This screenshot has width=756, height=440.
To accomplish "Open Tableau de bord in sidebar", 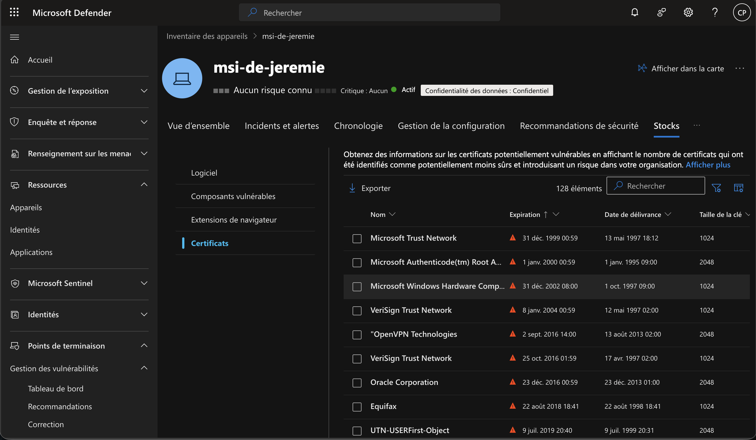I will [x=56, y=388].
